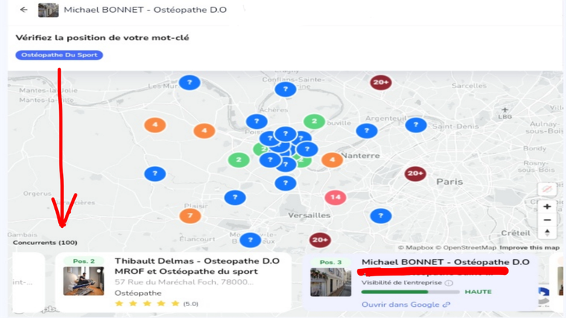Click the Ostéopathe category text on card
The width and height of the screenshot is (566, 318).
coord(138,293)
